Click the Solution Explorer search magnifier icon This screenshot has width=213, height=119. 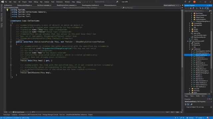[210, 11]
